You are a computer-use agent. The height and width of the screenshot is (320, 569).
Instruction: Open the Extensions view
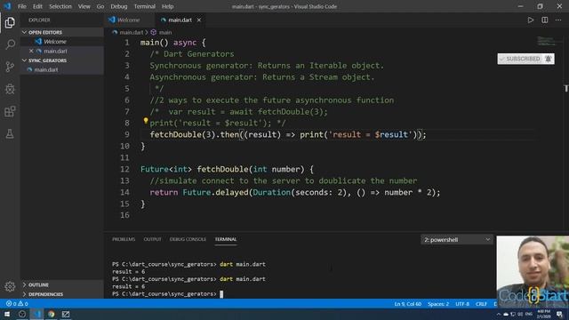[x=10, y=111]
